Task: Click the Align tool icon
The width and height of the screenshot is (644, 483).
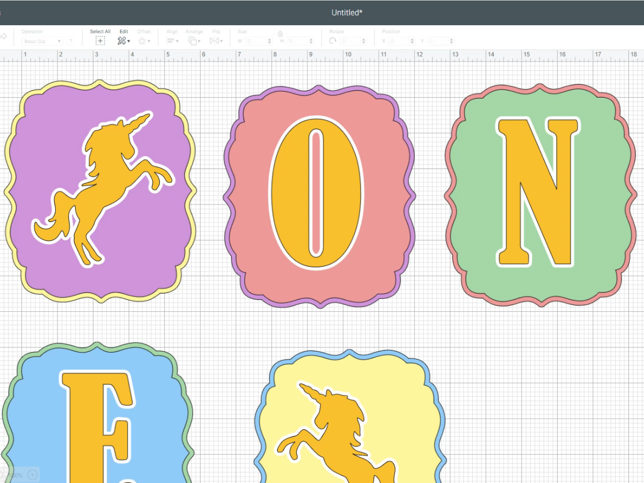Action: pyautogui.click(x=171, y=40)
